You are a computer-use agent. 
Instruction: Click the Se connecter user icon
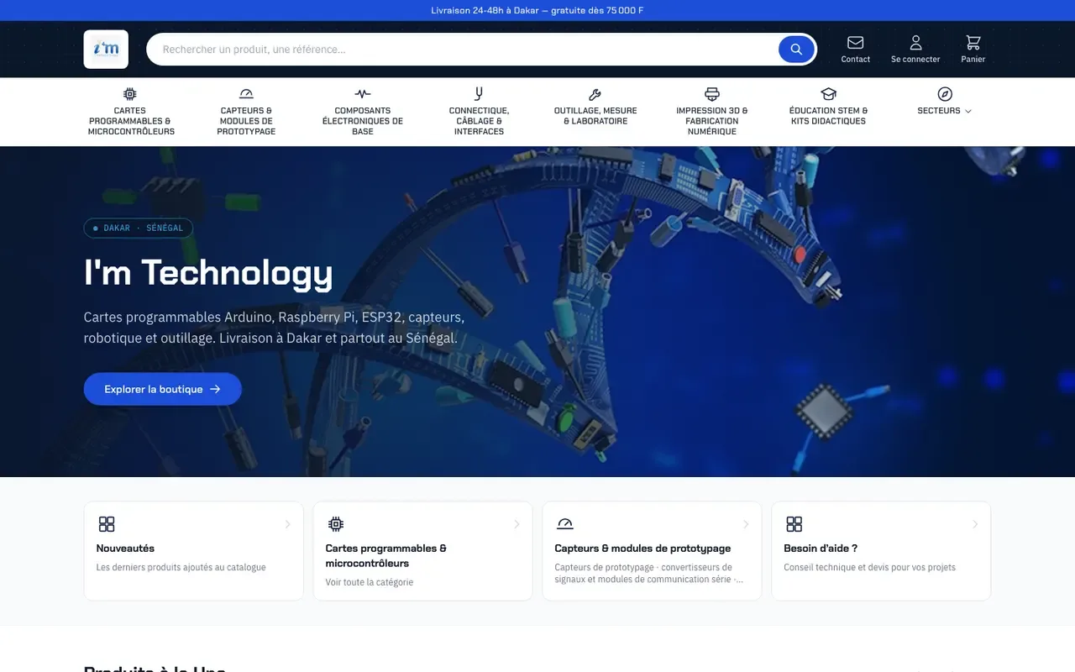point(915,42)
